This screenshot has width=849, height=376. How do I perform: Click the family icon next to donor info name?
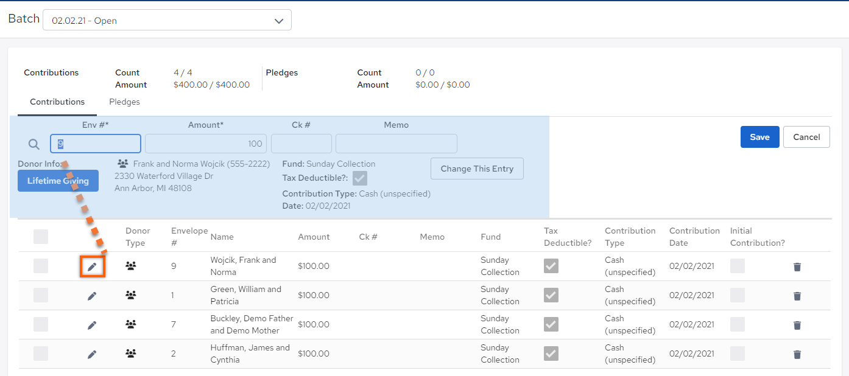click(x=123, y=164)
